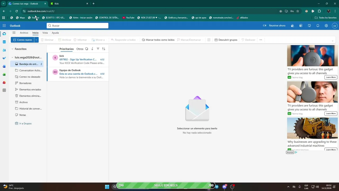The width and height of the screenshot is (339, 191).
Task: Open Windows Start menu
Action: (x=107, y=186)
